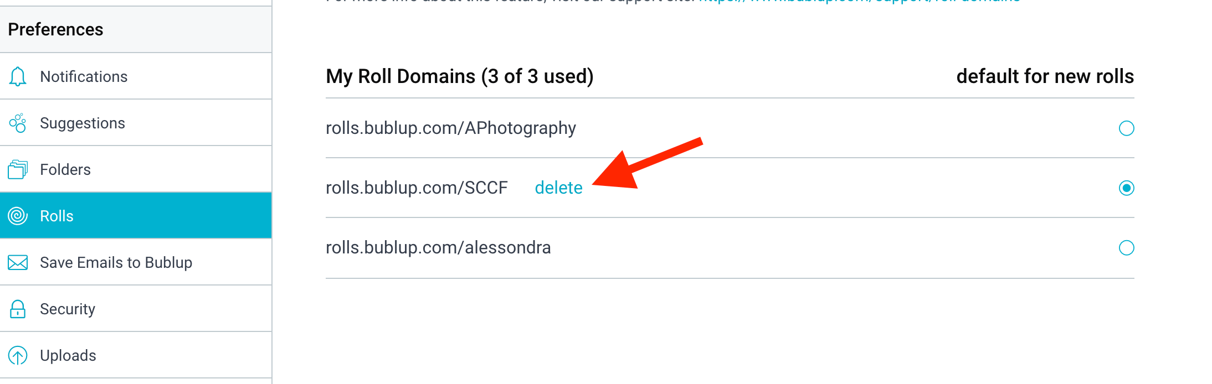The image size is (1212, 384).
Task: Select the SCCF default radio button
Action: click(1126, 188)
